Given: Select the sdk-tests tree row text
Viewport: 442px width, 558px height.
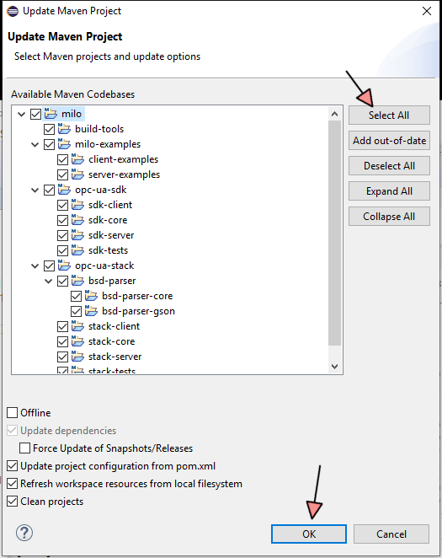Looking at the screenshot, I should click(x=108, y=250).
